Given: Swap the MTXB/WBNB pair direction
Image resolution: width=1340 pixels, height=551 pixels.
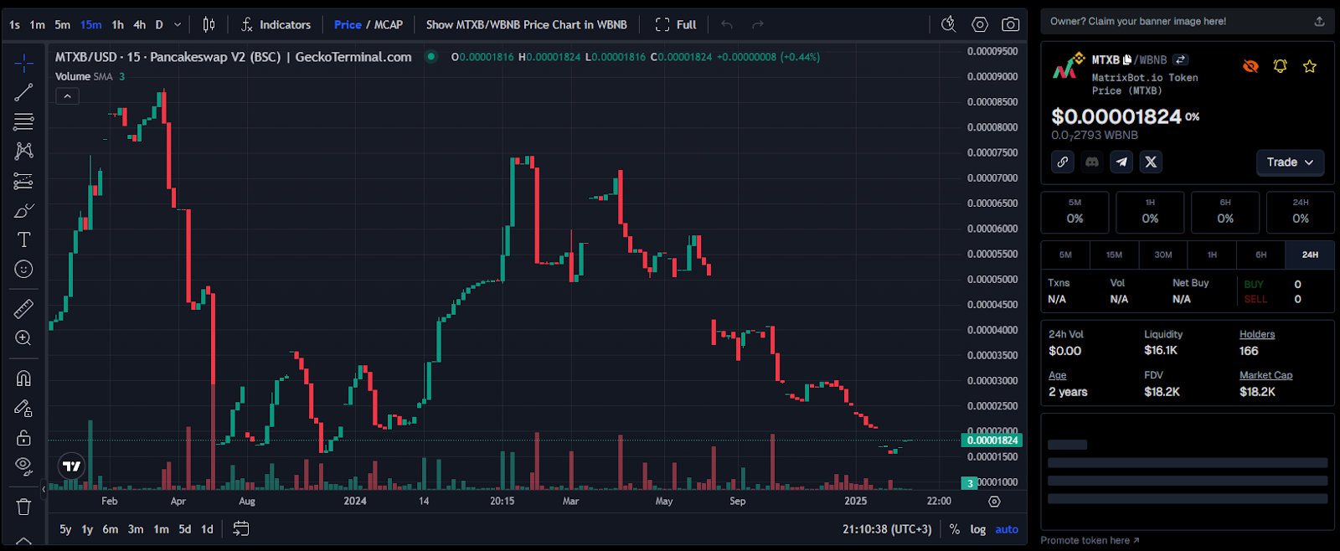Looking at the screenshot, I should coord(1180,59).
